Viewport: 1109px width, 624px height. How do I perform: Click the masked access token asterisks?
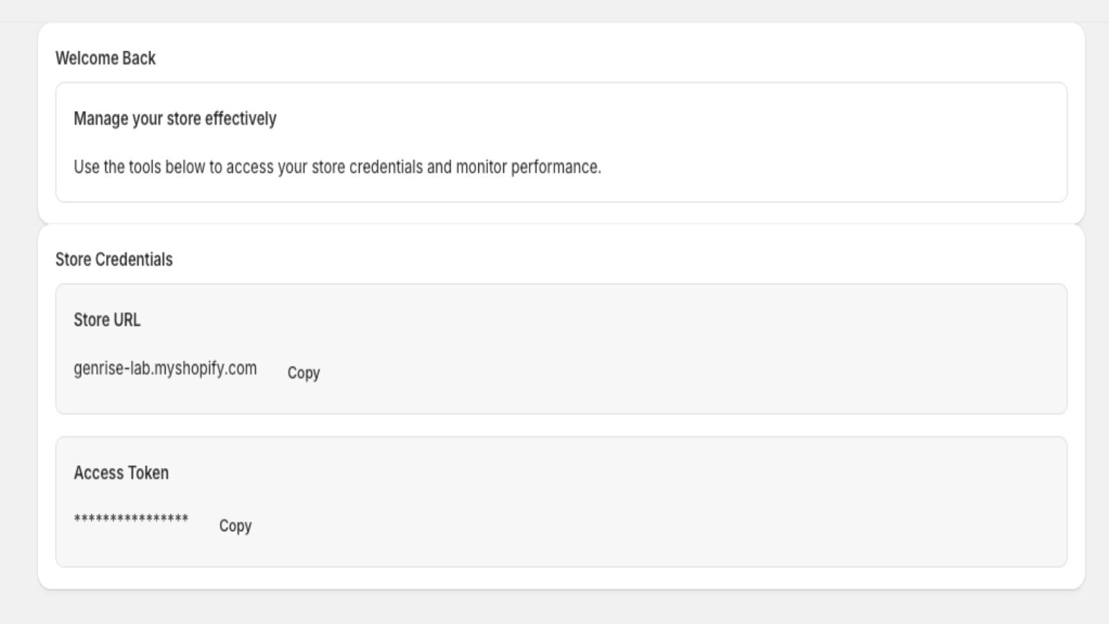click(x=131, y=519)
